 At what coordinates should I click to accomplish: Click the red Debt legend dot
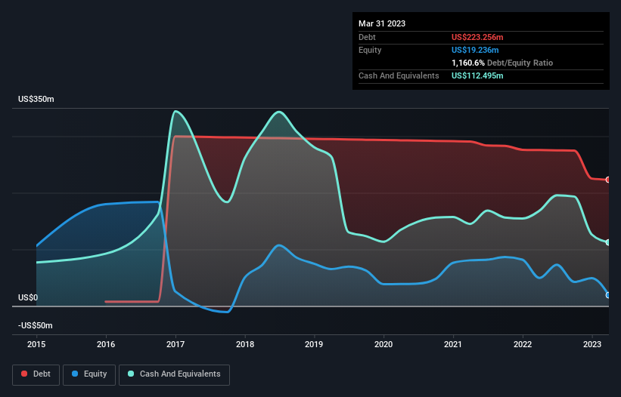click(x=24, y=374)
